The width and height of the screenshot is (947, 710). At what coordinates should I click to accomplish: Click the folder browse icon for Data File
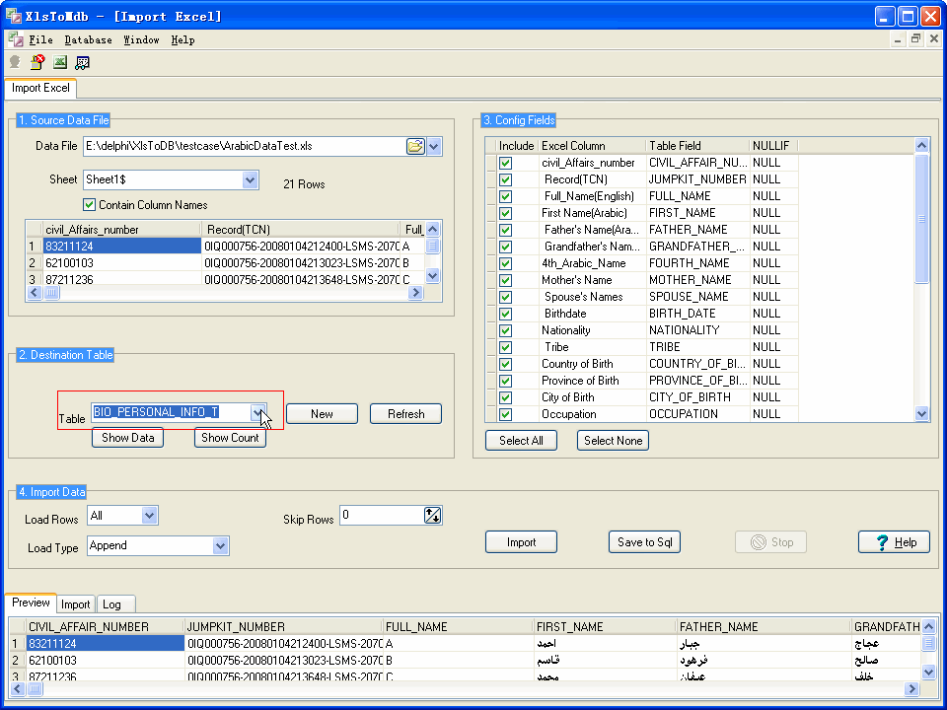point(415,146)
